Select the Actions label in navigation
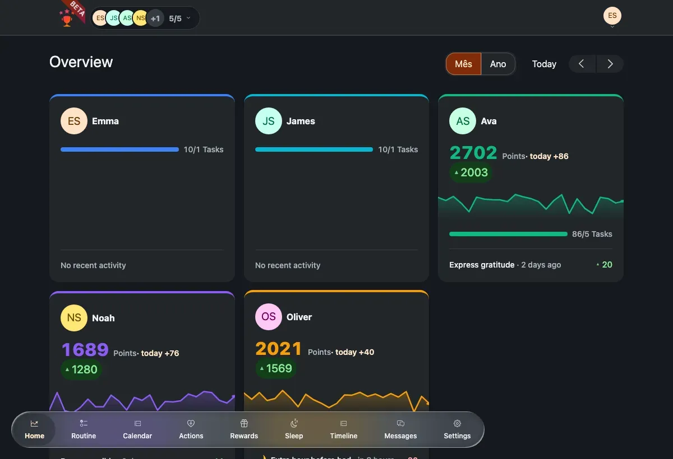The width and height of the screenshot is (673, 459). coord(191,435)
